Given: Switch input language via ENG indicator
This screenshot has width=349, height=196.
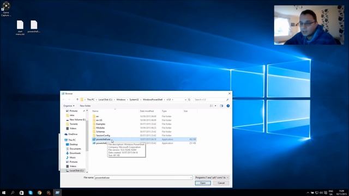Looking at the screenshot, I should pos(331,193).
